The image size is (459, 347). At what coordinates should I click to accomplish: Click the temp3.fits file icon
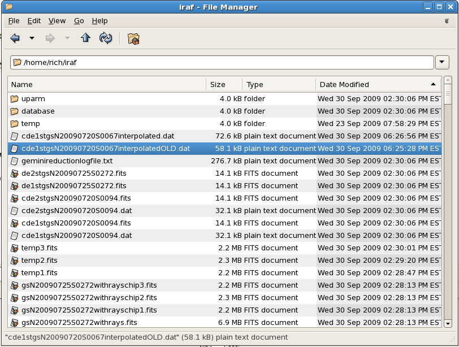point(15,248)
